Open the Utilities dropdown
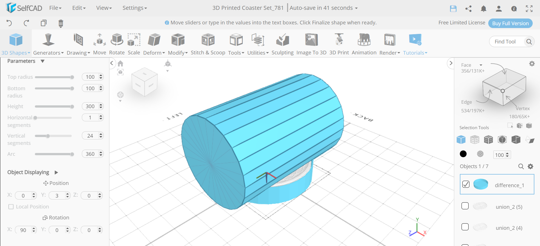This screenshot has height=246, width=540. [258, 44]
